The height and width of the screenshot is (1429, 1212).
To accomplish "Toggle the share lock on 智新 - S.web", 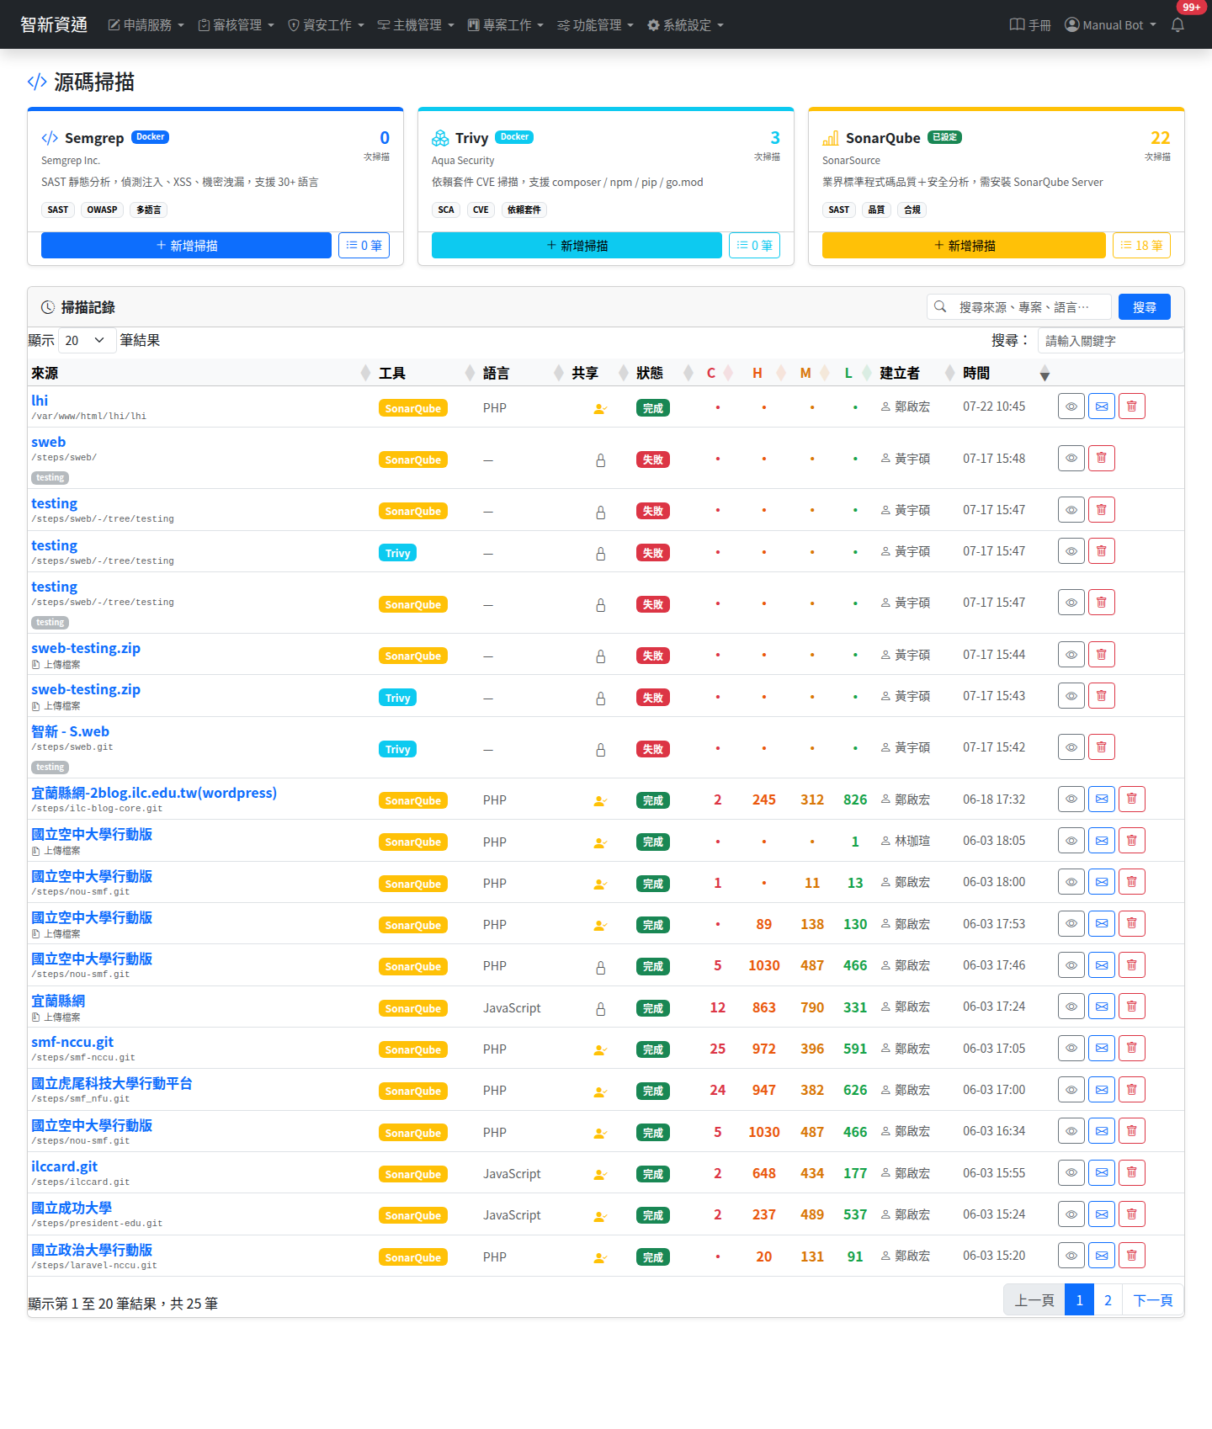I will [x=601, y=750].
